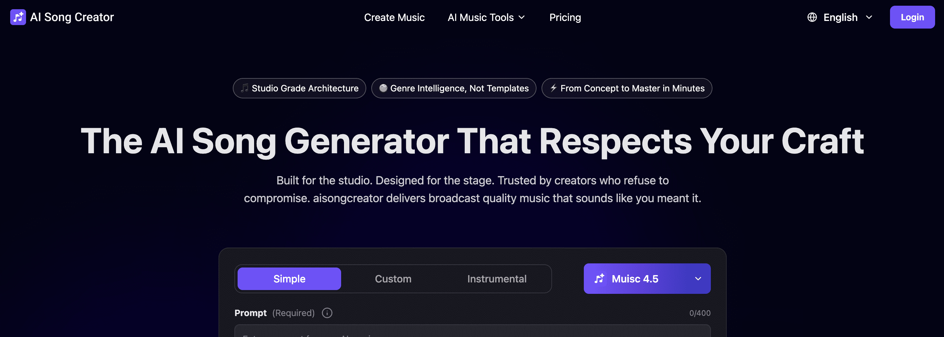Open the AI Music Tools dropdown
Screen dimensions: 944x337
pyautogui.click(x=486, y=17)
